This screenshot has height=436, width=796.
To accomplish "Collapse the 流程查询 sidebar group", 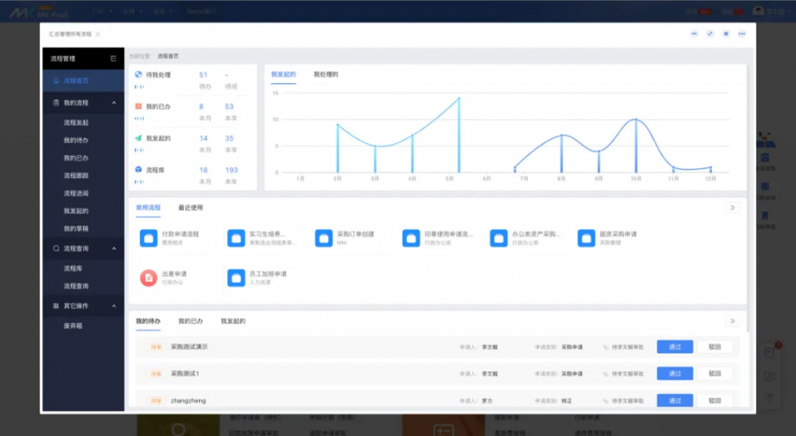I will point(114,249).
